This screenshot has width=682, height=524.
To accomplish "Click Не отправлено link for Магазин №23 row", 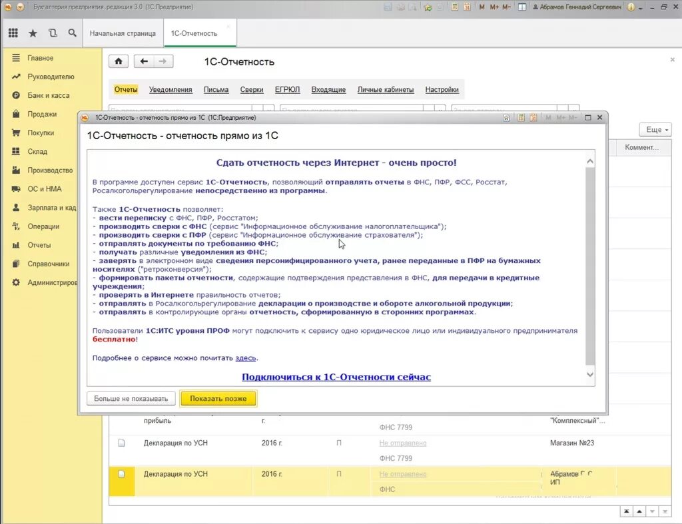I will point(403,443).
